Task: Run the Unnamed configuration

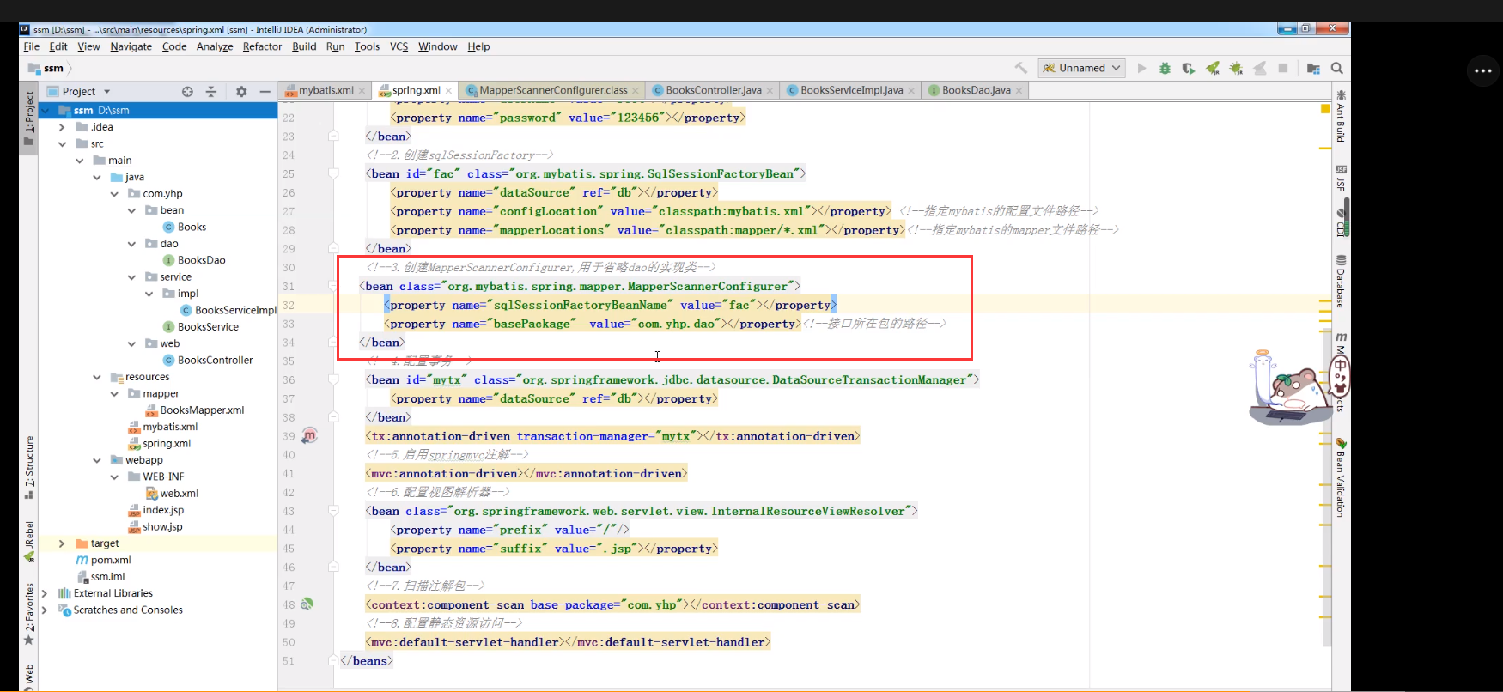Action: point(1141,68)
